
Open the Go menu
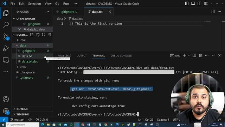(x=57, y=4)
